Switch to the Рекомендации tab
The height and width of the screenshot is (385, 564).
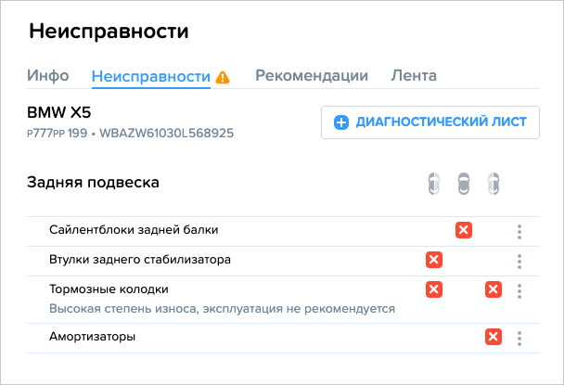coord(312,76)
